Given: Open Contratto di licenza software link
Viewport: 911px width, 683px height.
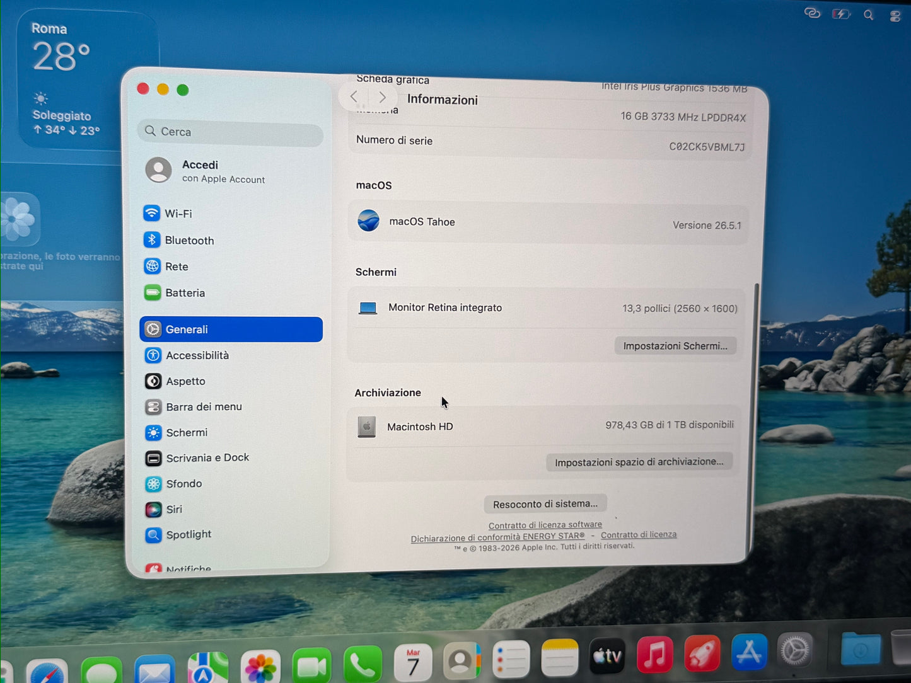Looking at the screenshot, I should coord(545,525).
